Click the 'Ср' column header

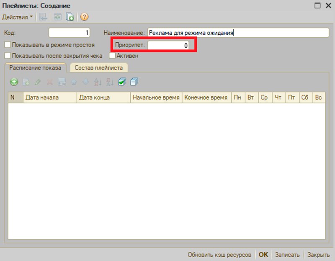point(265,98)
